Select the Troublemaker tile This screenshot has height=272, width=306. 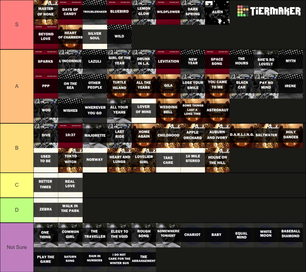tap(95, 12)
